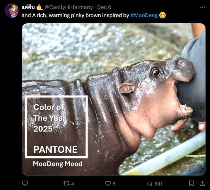Open the author's profile avatar
This screenshot has height=190, width=210.
point(12,11)
